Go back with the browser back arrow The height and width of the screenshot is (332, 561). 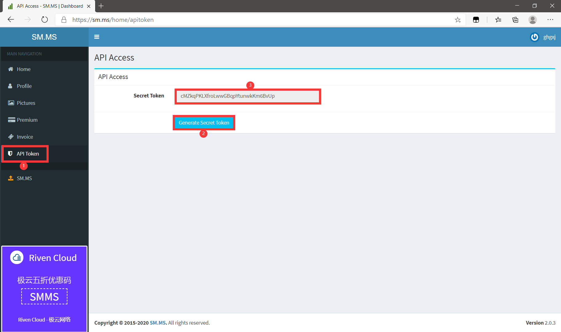click(11, 20)
